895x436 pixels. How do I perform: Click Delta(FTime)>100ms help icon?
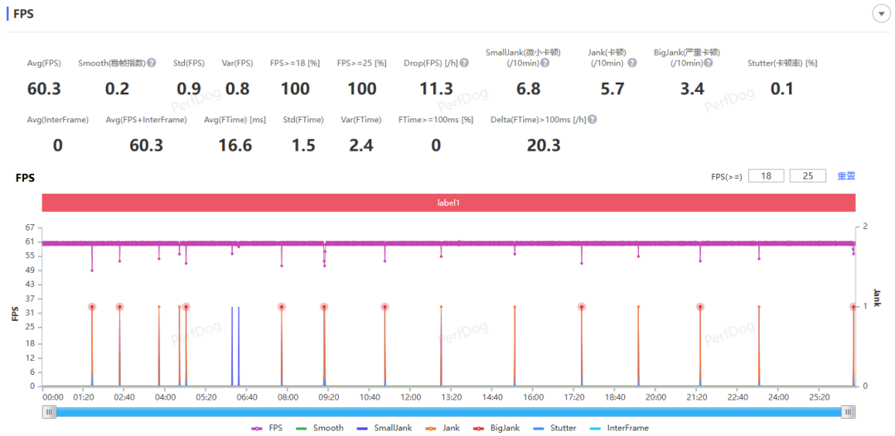click(593, 120)
